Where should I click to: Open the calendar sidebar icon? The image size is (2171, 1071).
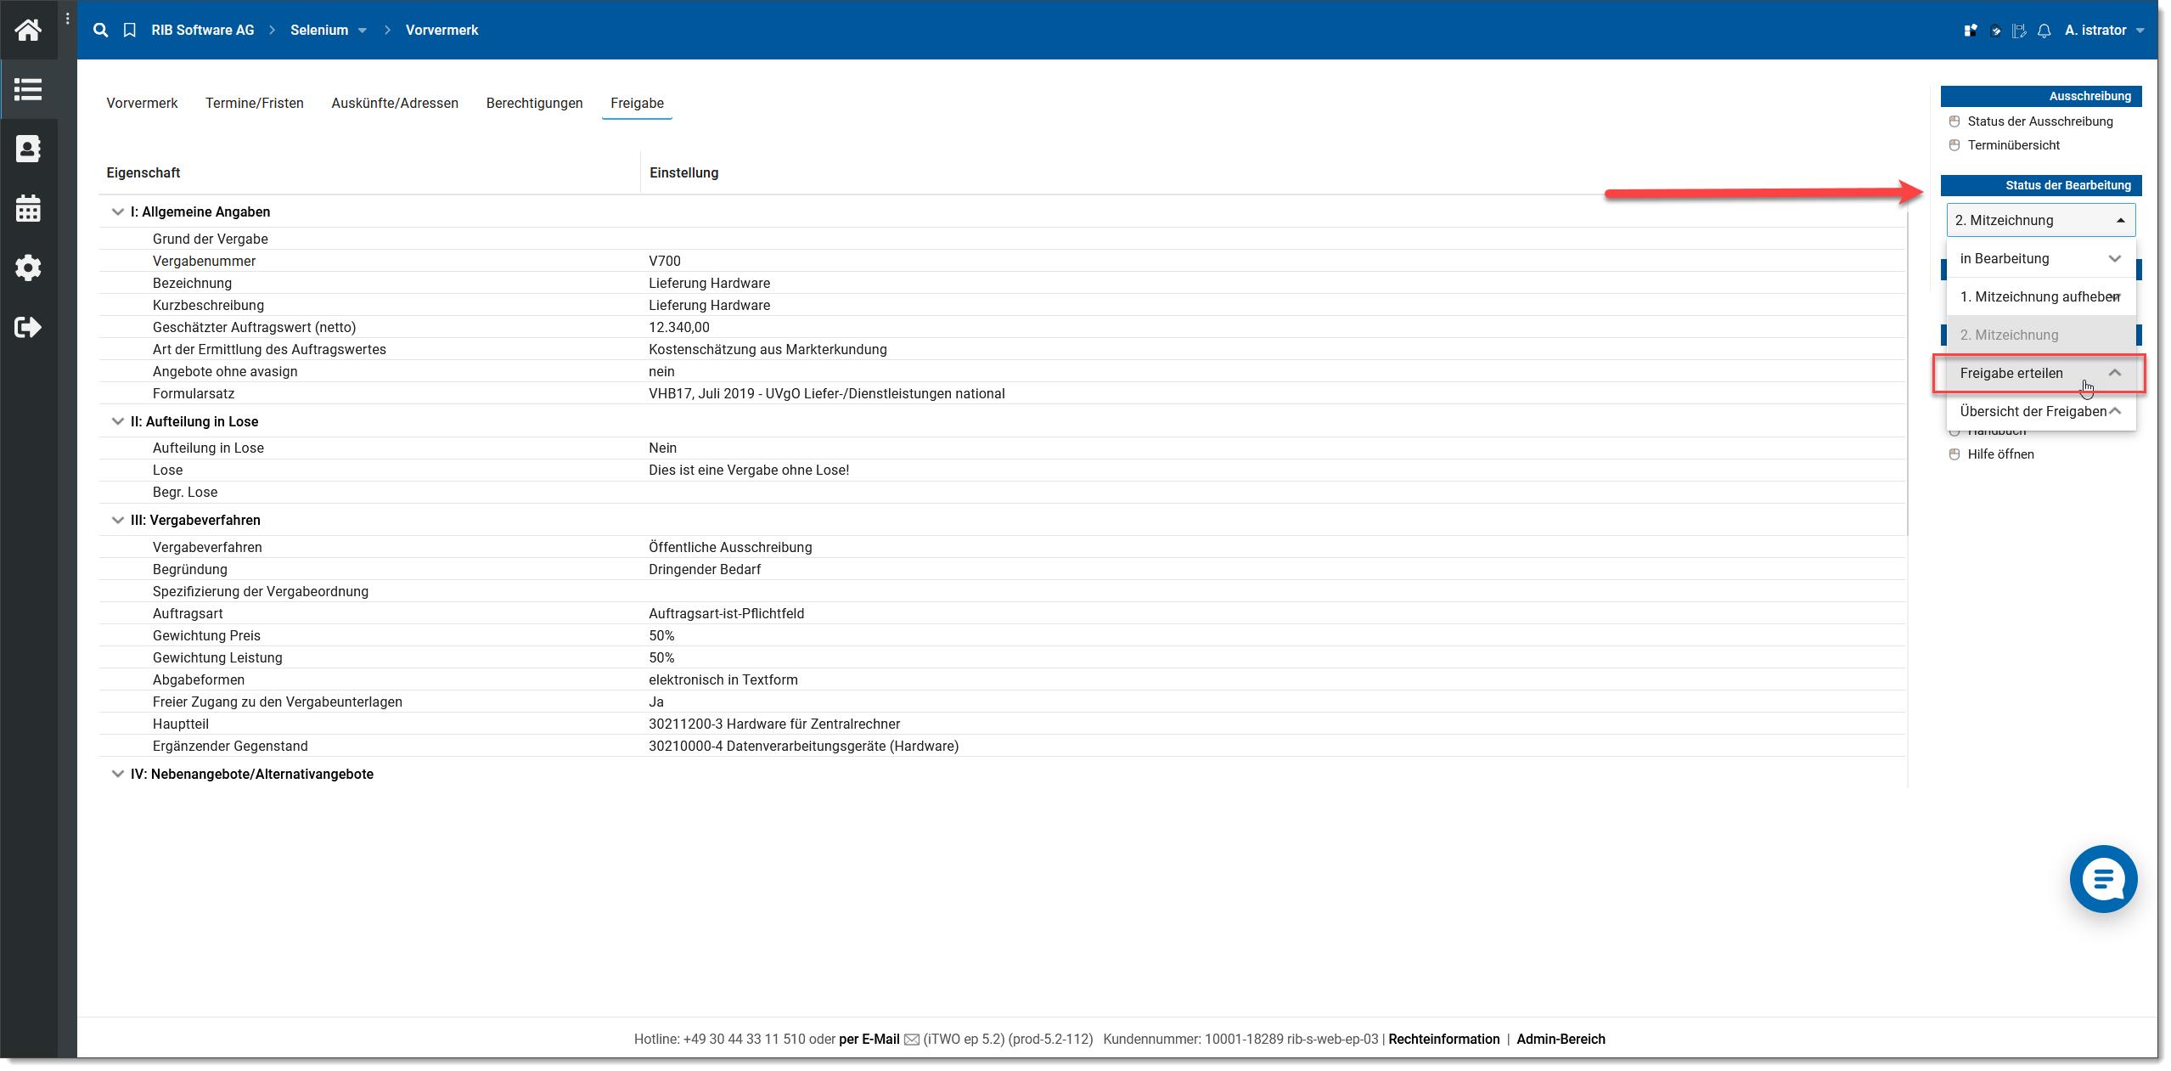28,208
